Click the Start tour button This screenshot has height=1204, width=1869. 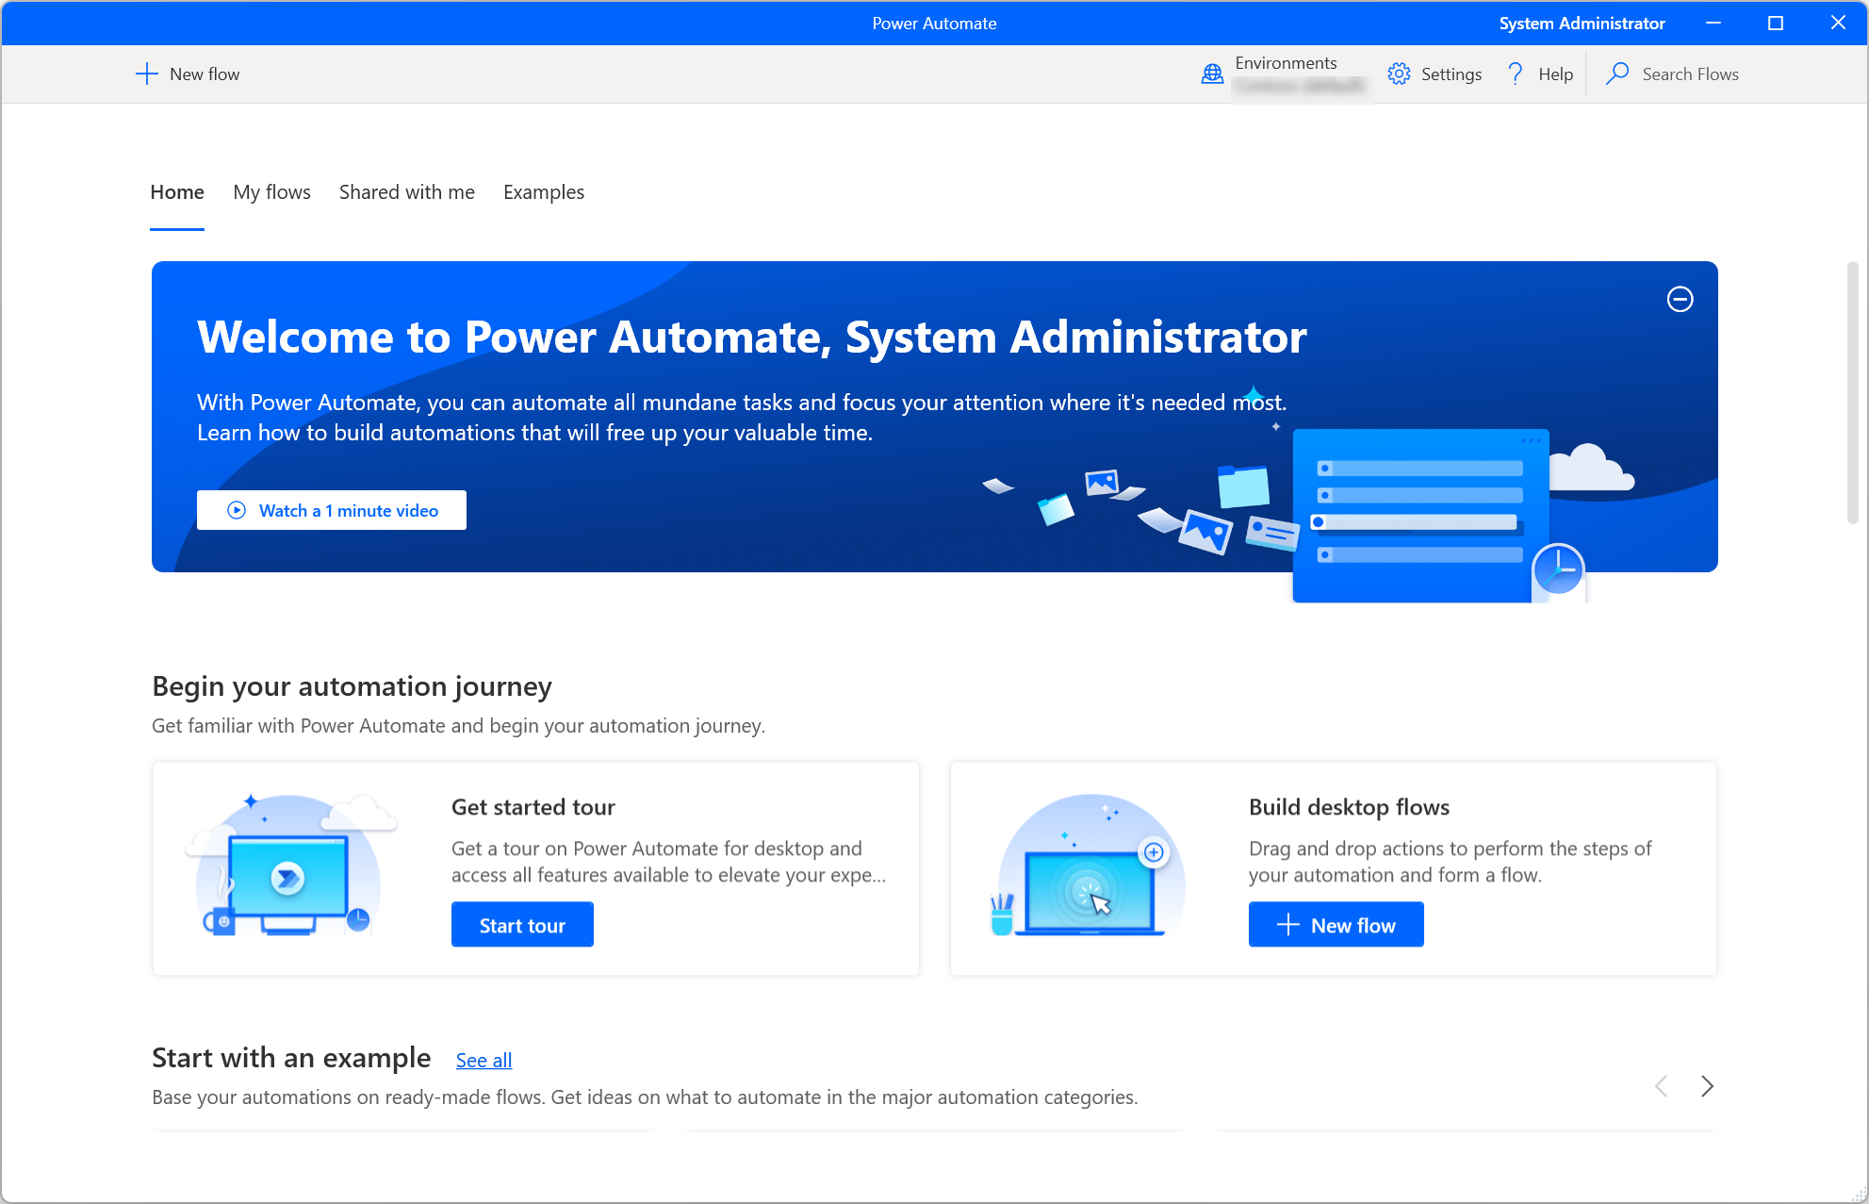pyautogui.click(x=523, y=925)
